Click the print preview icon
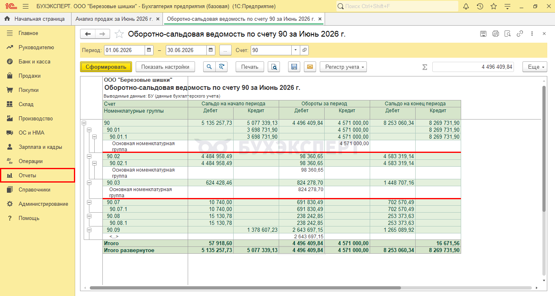 tap(275, 67)
